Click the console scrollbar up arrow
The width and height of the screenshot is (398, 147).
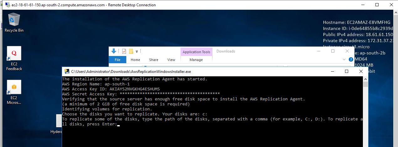(x=365, y=79)
